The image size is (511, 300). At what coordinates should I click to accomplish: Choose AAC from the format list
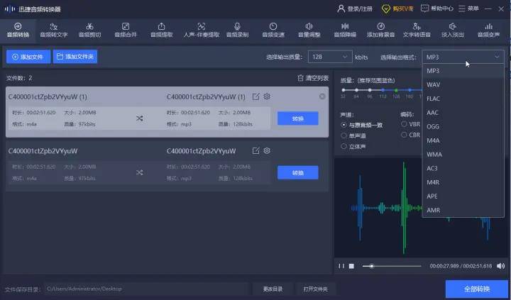(463, 113)
